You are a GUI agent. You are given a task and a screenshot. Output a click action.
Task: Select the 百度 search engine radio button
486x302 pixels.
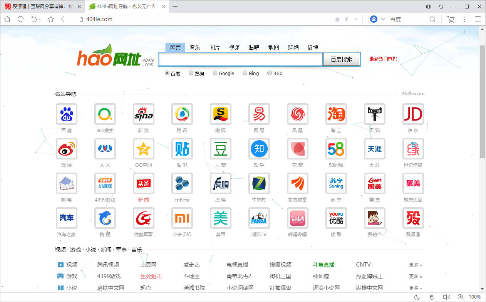click(167, 73)
